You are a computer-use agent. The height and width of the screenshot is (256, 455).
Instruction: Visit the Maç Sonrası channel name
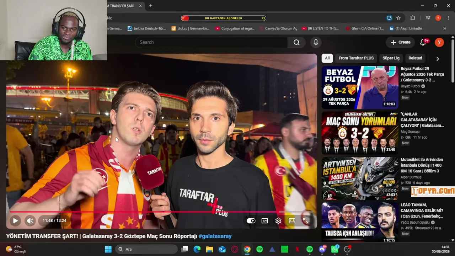411,132
